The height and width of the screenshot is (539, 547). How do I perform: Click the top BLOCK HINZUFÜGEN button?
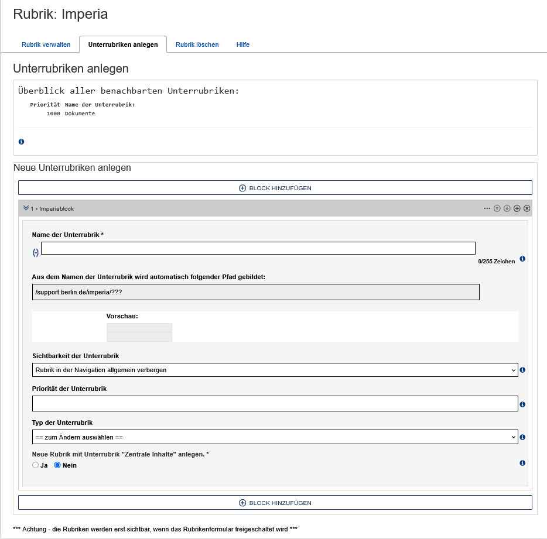pos(275,188)
